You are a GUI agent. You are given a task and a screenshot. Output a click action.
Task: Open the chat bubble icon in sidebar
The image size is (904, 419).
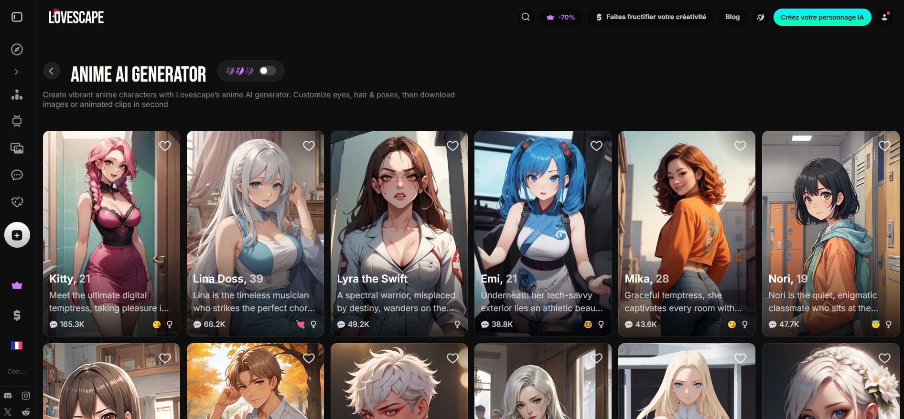click(17, 175)
